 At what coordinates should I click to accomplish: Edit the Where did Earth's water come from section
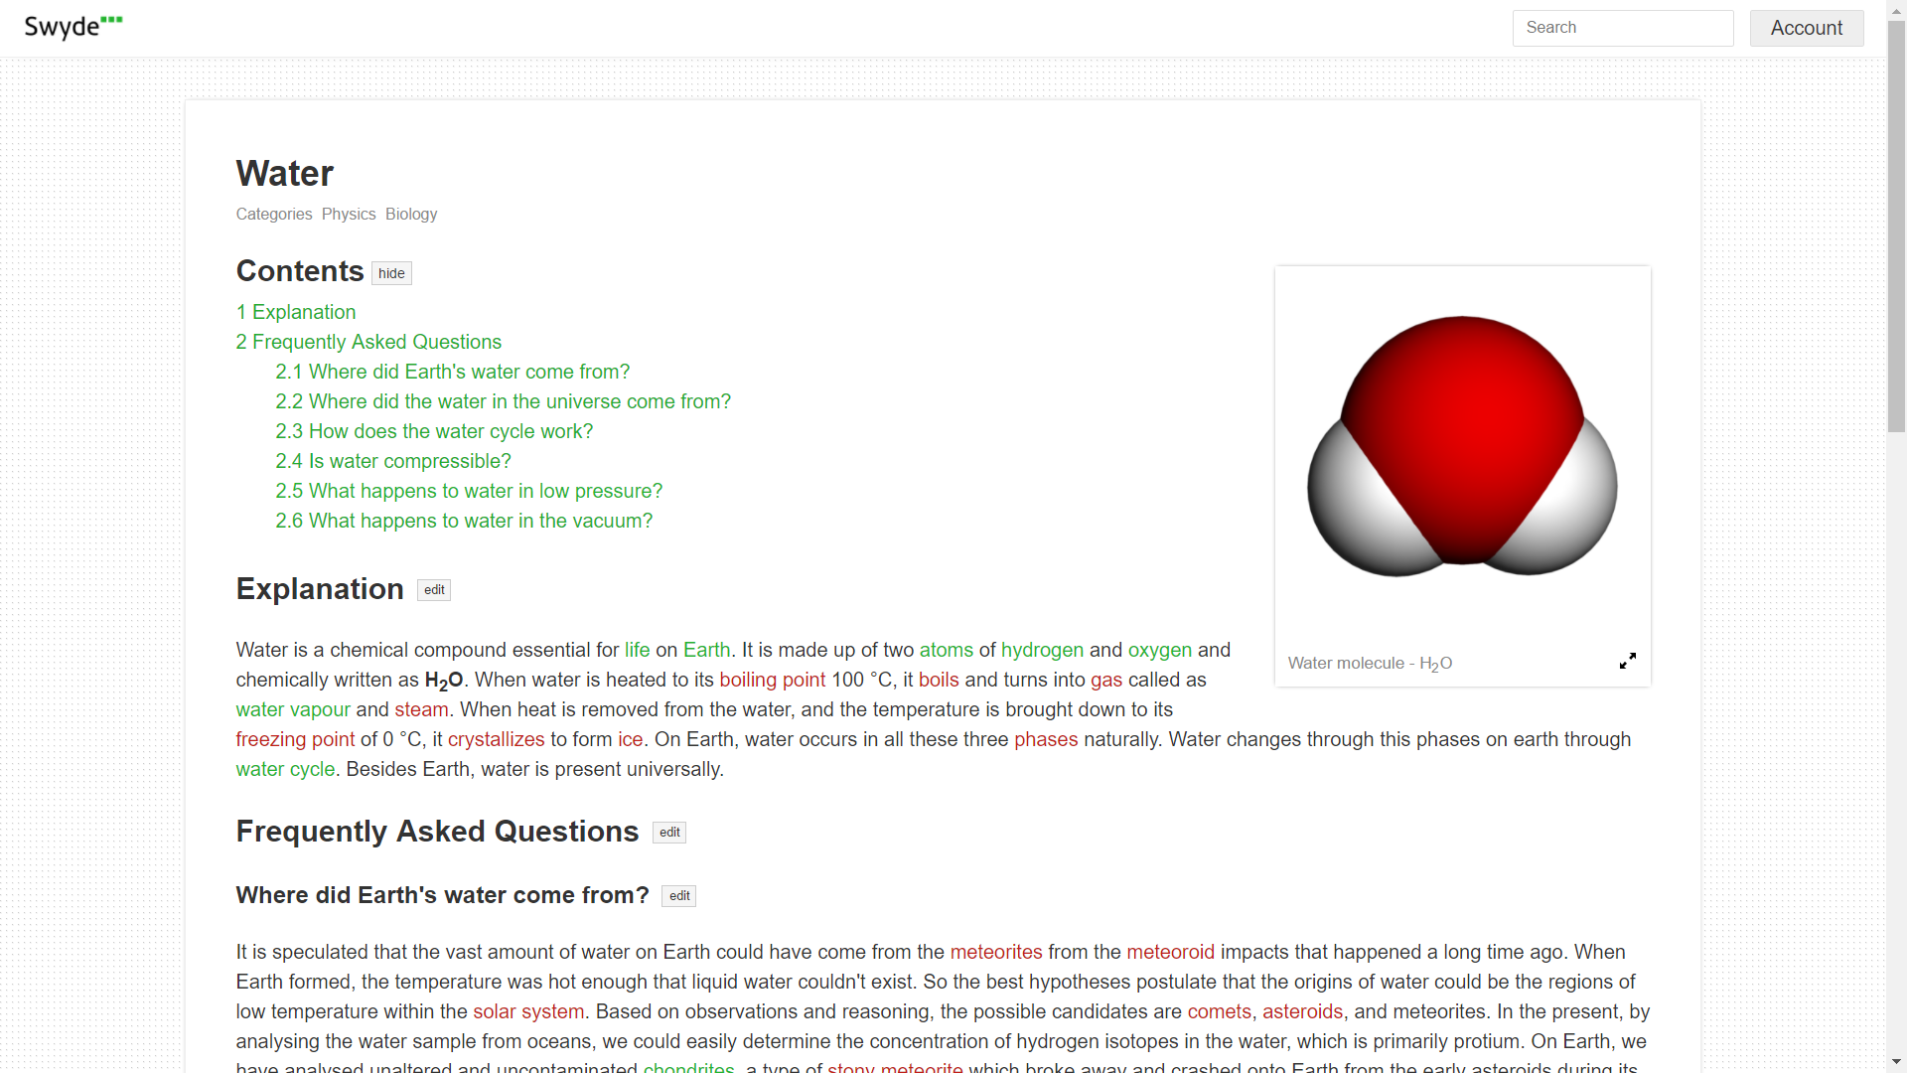click(679, 896)
